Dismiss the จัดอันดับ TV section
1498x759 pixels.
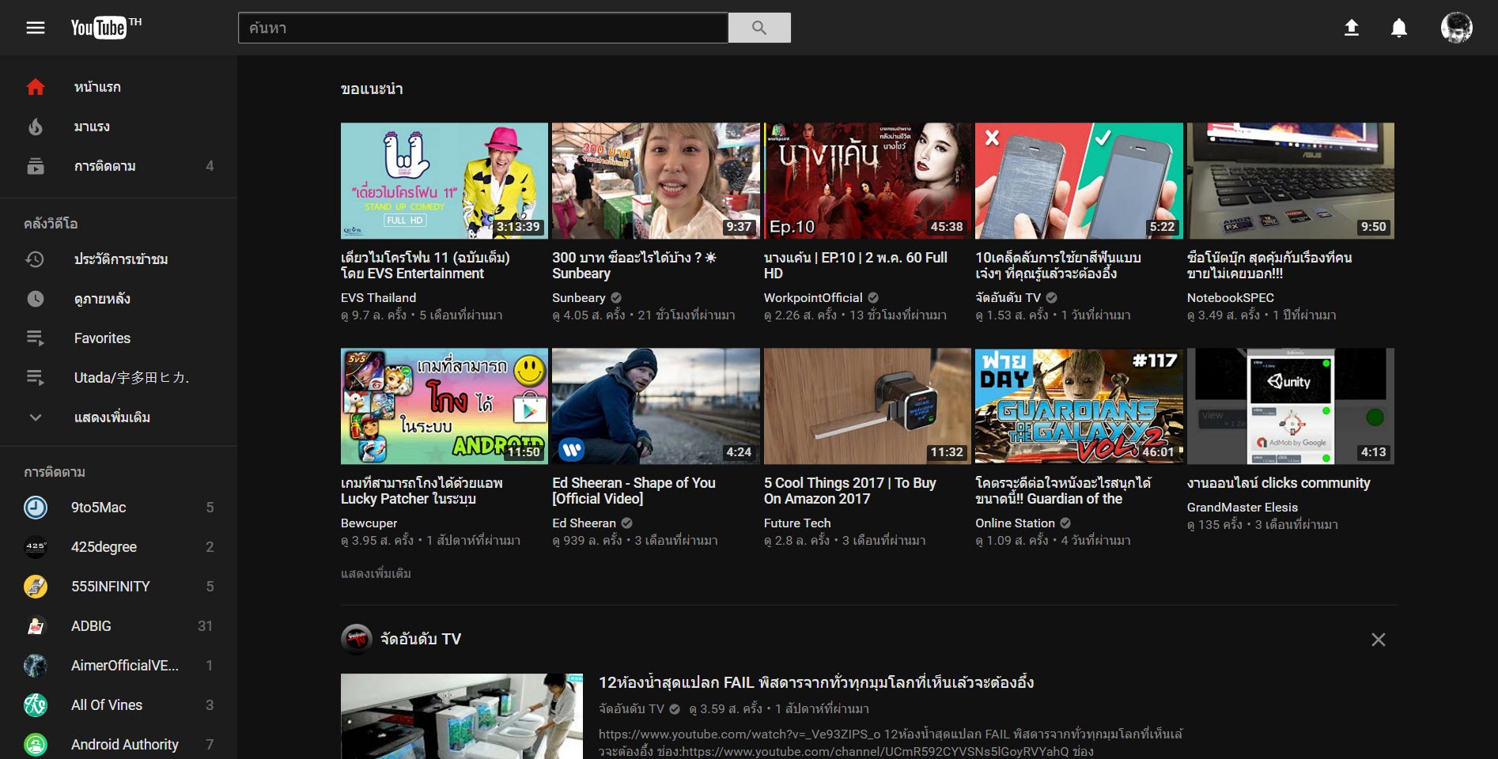coord(1378,640)
